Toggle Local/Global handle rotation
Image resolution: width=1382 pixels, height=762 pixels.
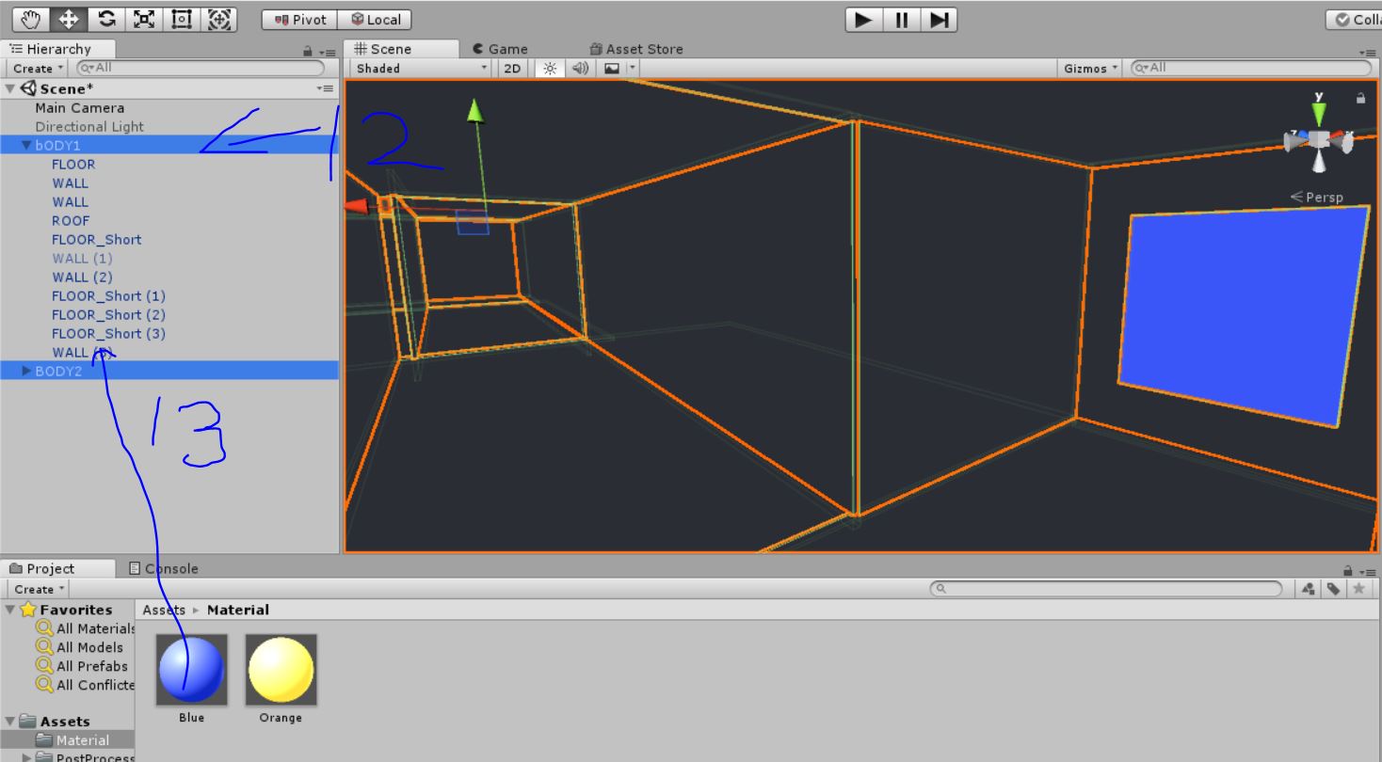[x=375, y=20]
